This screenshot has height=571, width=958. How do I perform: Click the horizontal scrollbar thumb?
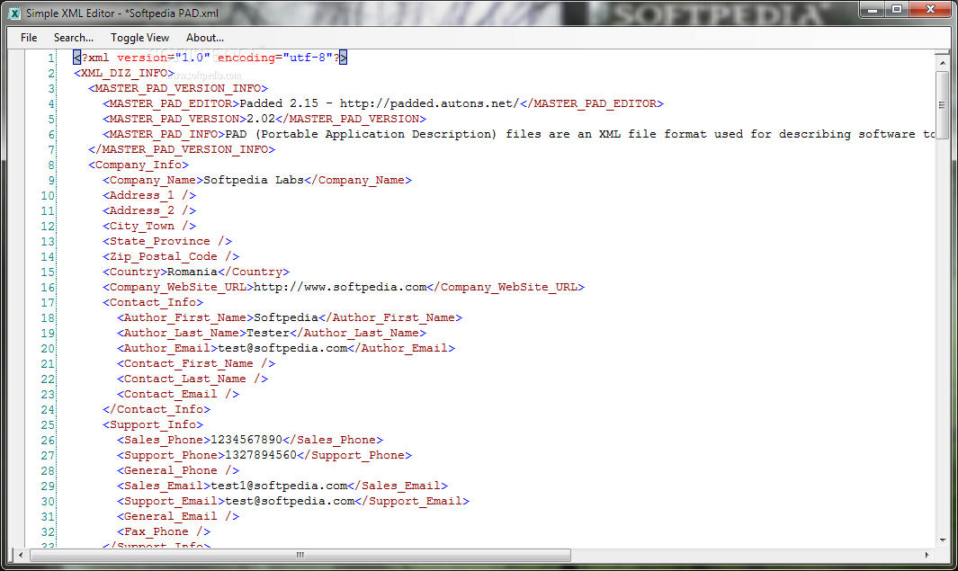[x=300, y=555]
